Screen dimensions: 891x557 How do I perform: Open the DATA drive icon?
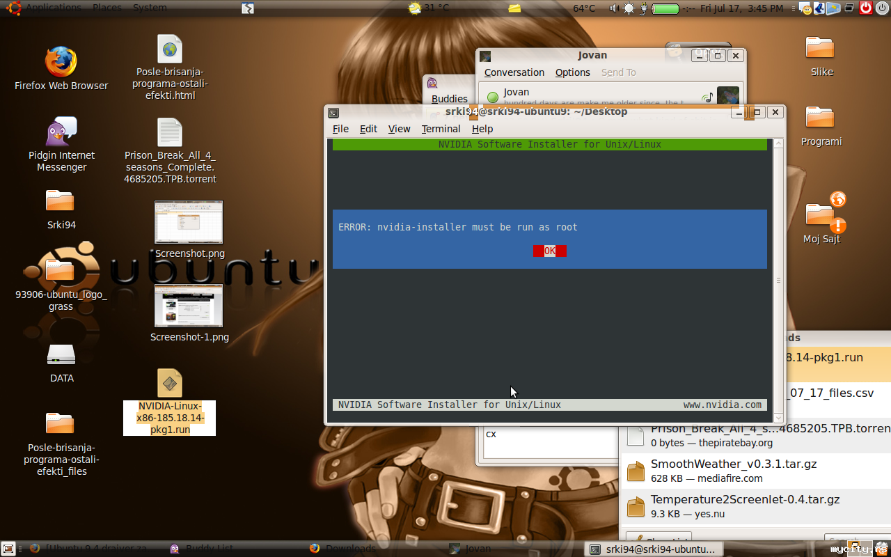point(61,355)
